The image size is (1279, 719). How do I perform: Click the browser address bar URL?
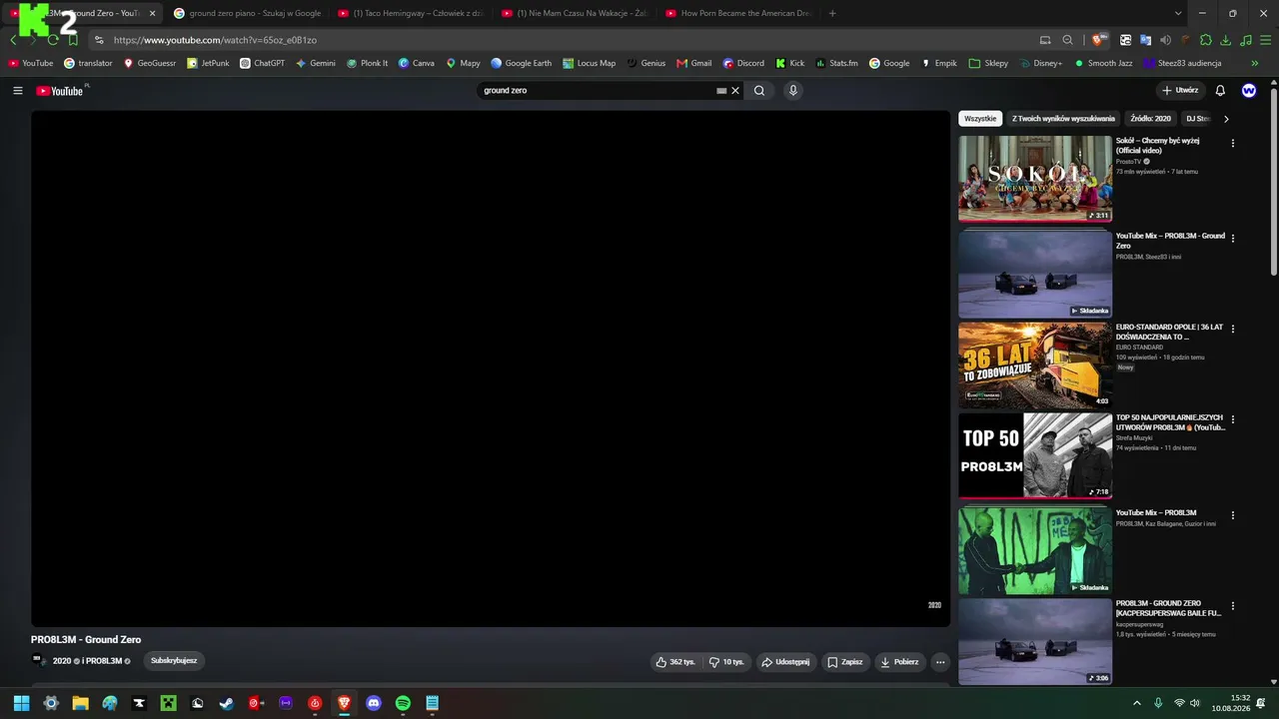tap(215, 40)
